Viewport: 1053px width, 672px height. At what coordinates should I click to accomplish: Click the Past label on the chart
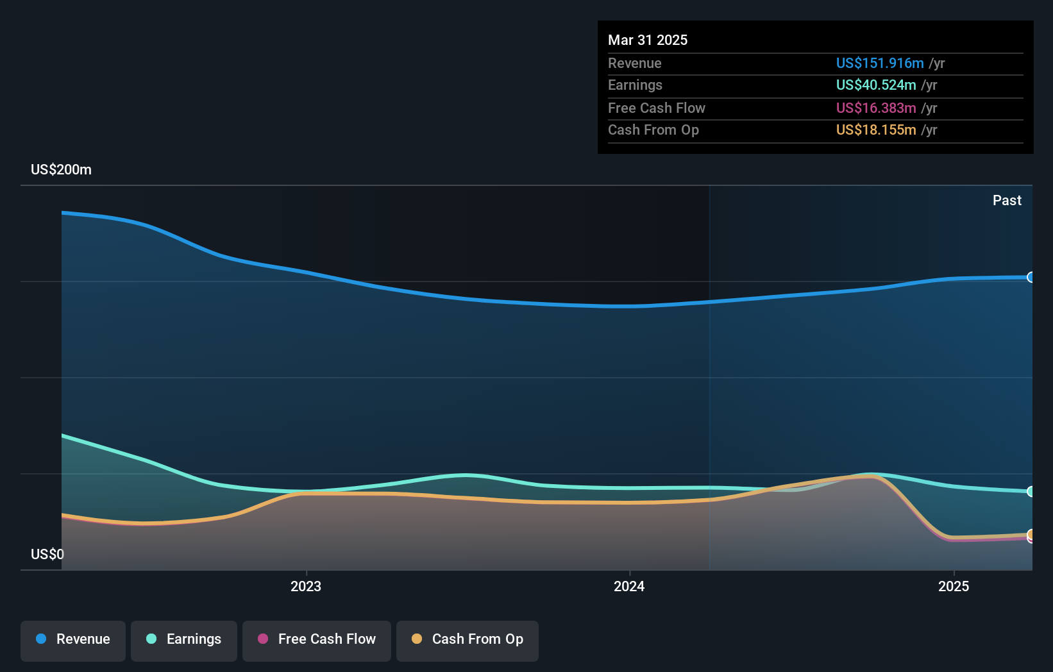point(1007,200)
